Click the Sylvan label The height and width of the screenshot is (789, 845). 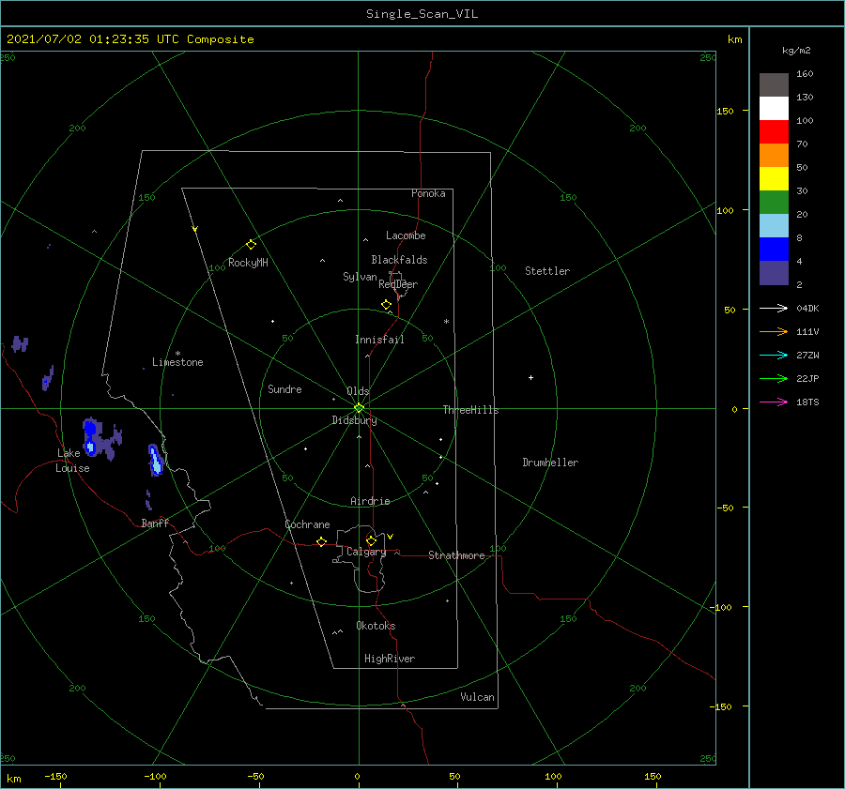(x=360, y=277)
